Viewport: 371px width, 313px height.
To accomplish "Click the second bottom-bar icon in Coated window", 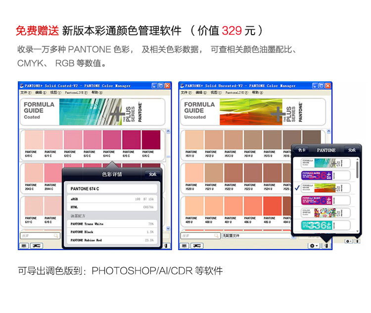I will (x=37, y=246).
